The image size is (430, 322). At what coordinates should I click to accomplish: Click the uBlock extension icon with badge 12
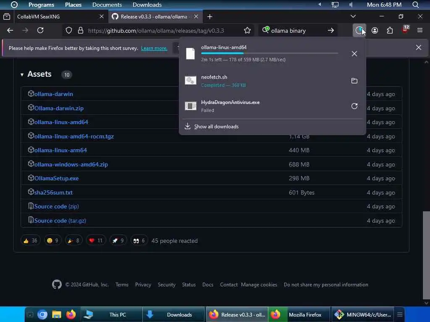click(405, 30)
